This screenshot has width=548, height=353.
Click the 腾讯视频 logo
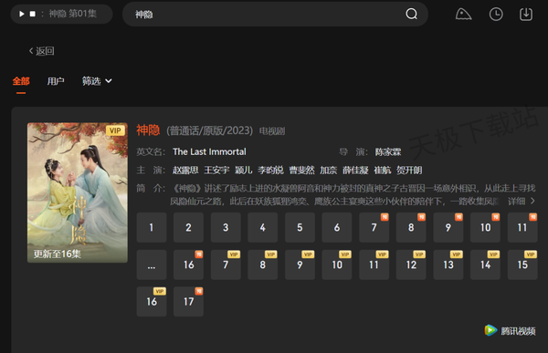pyautogui.click(x=510, y=330)
